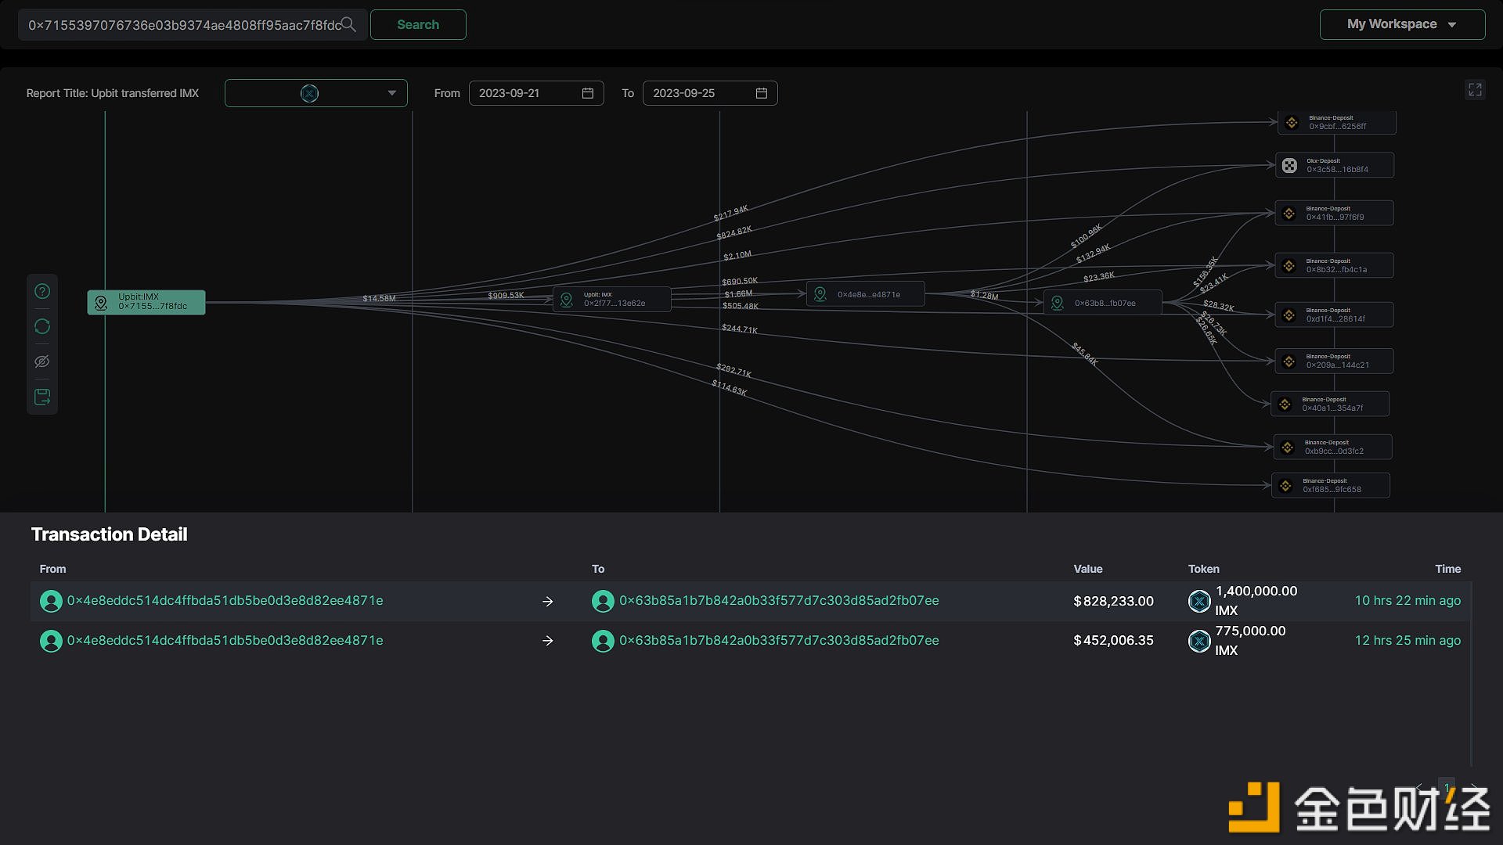Select the Upbit: IMX 0x2f77...13e62e node
This screenshot has height=845, width=1503.
pos(612,300)
